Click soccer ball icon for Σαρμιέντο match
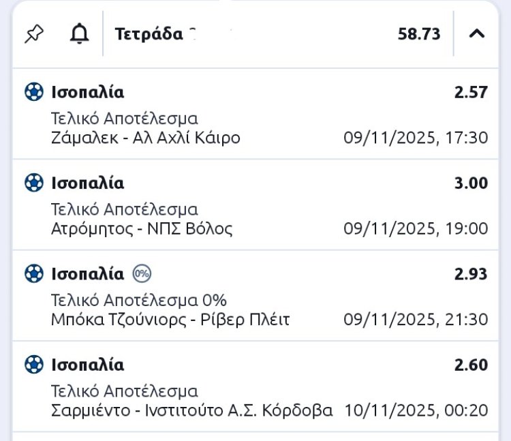511x441 pixels. (x=33, y=365)
